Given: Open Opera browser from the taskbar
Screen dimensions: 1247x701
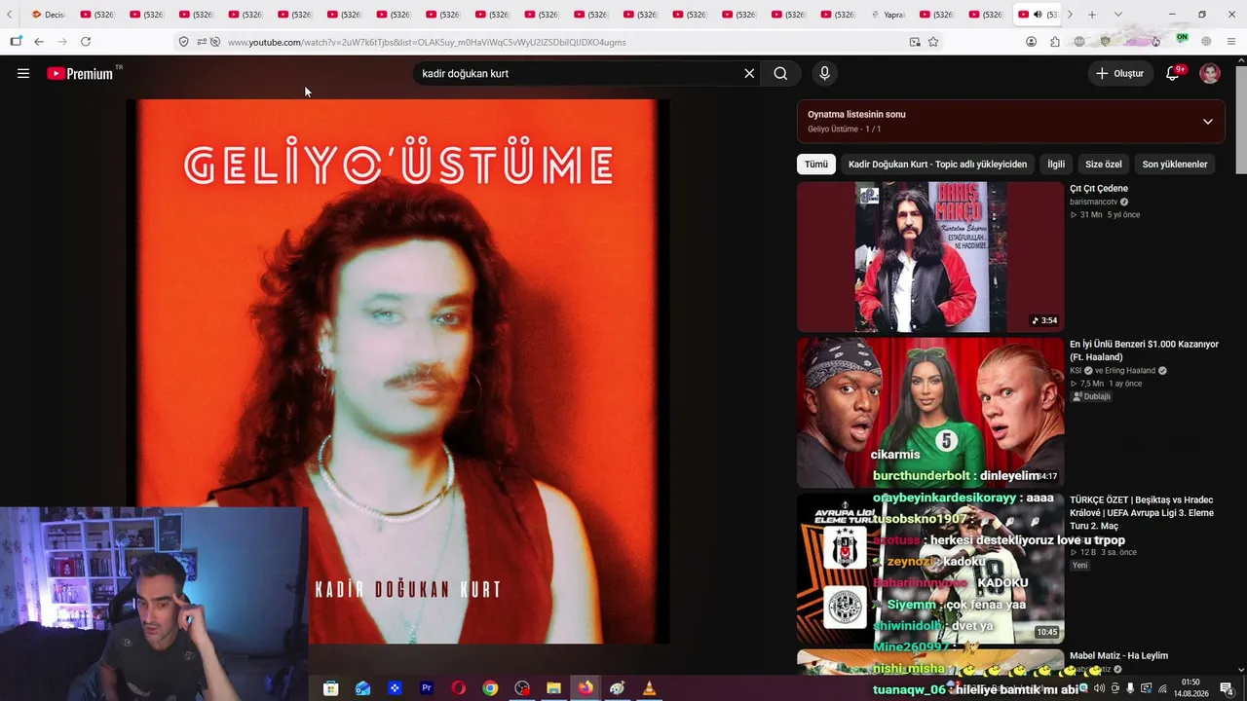Looking at the screenshot, I should (458, 688).
